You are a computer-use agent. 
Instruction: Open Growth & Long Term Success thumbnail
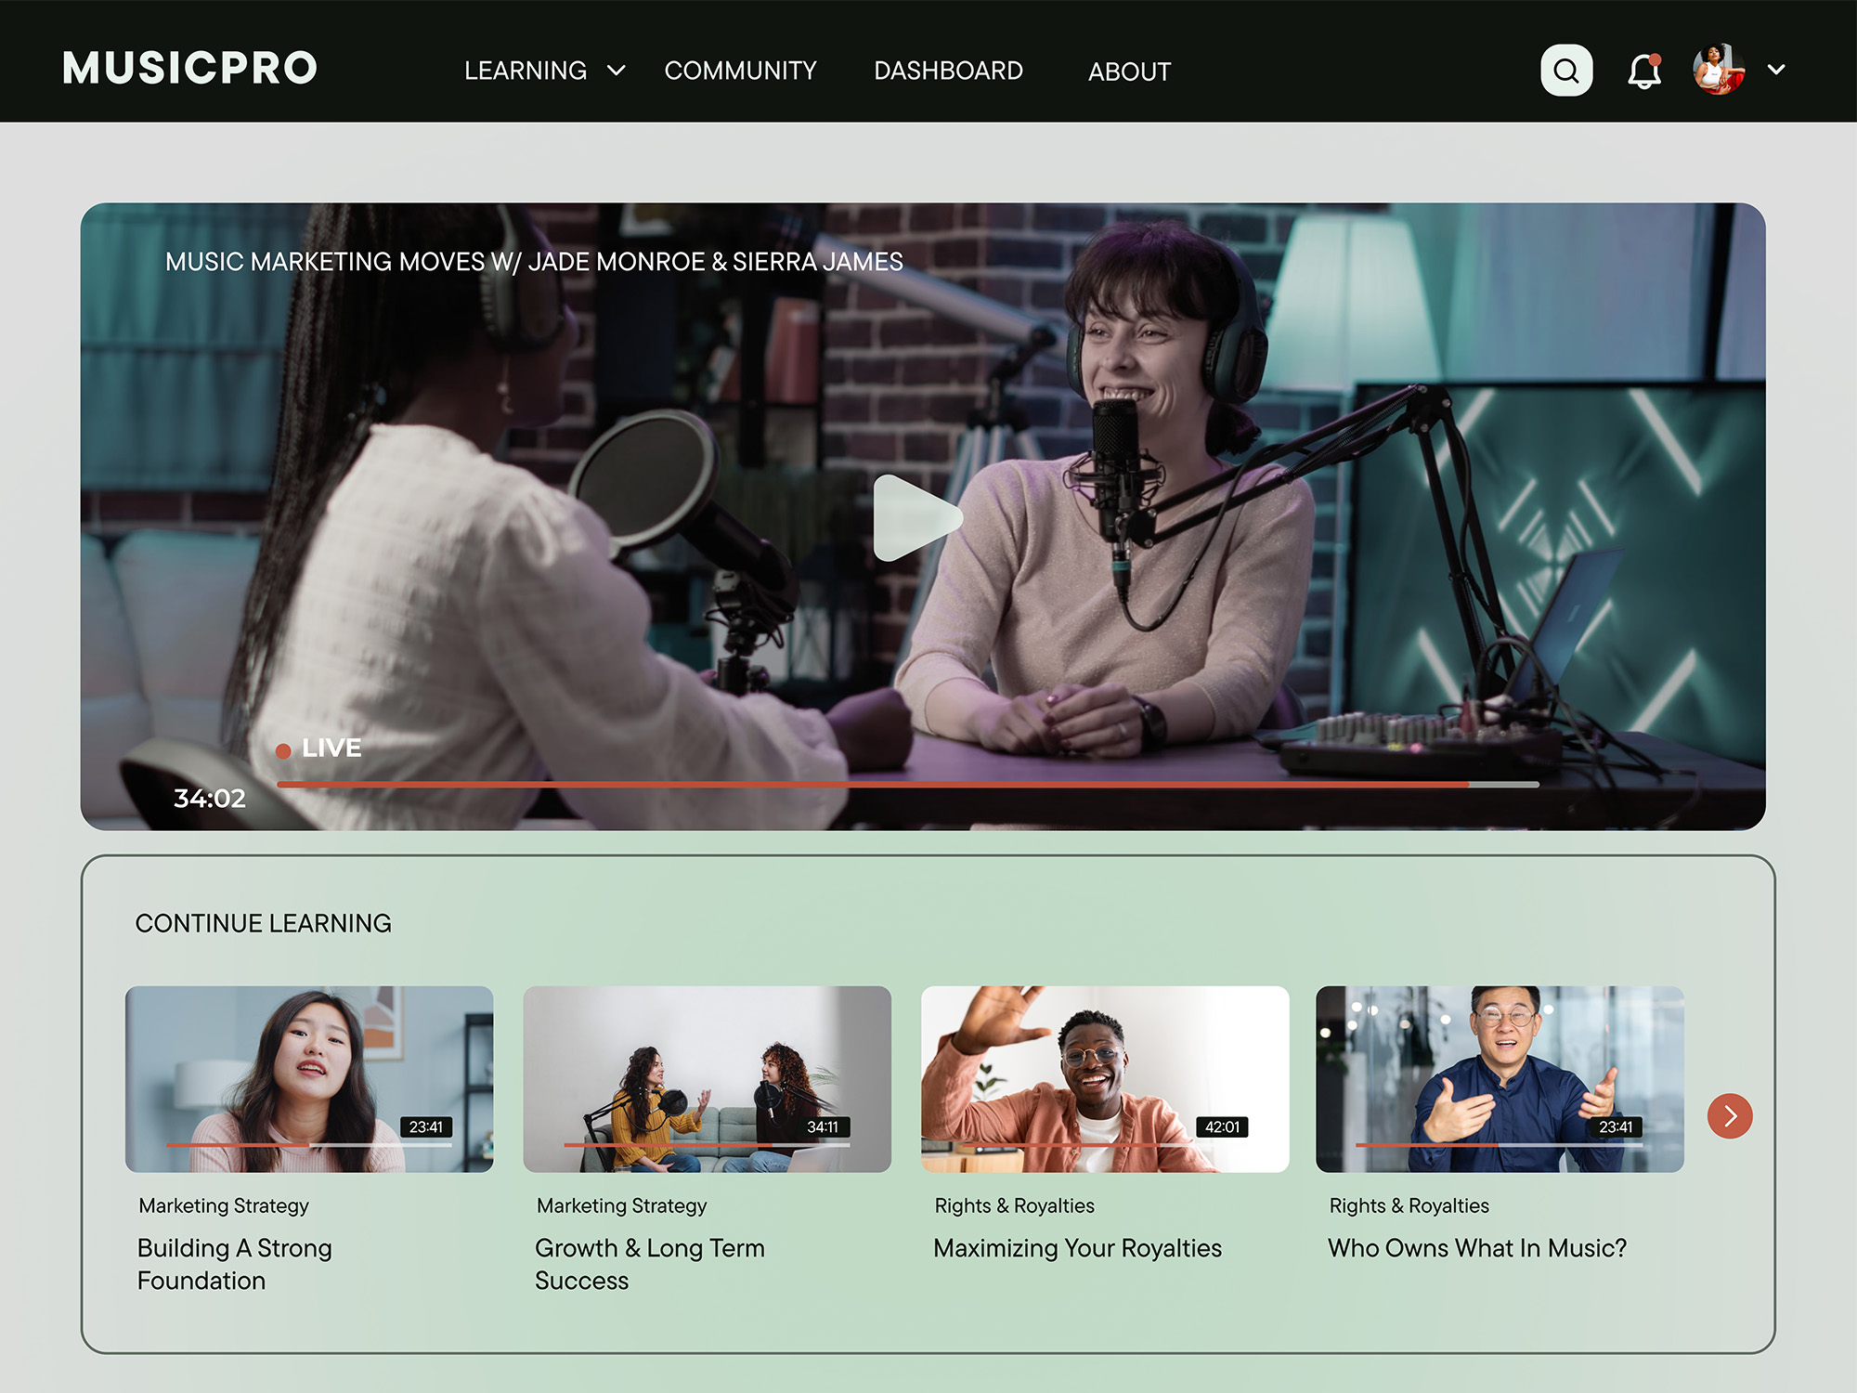pos(707,1077)
